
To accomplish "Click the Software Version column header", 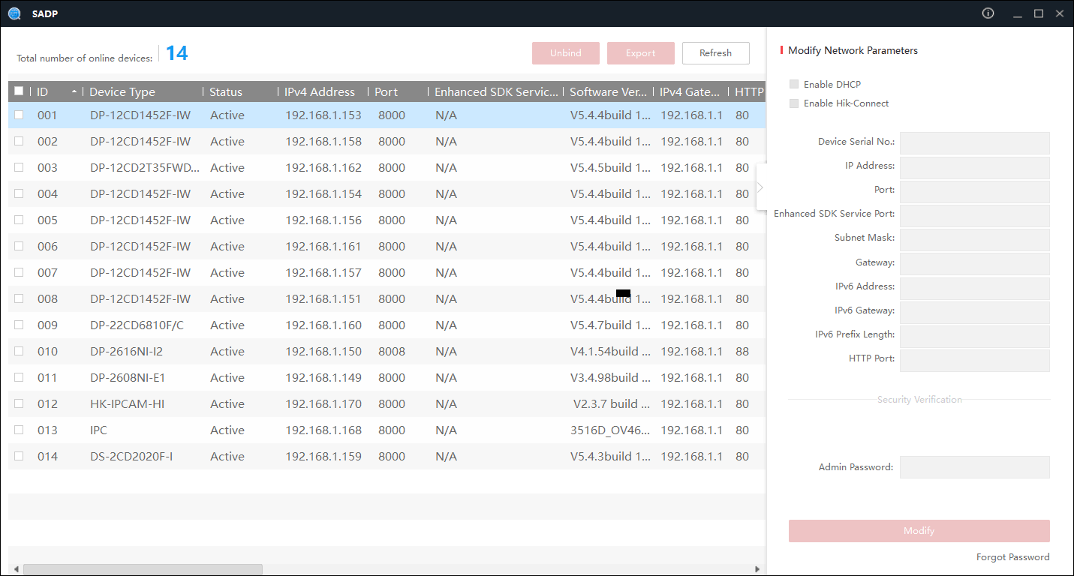I will (608, 91).
